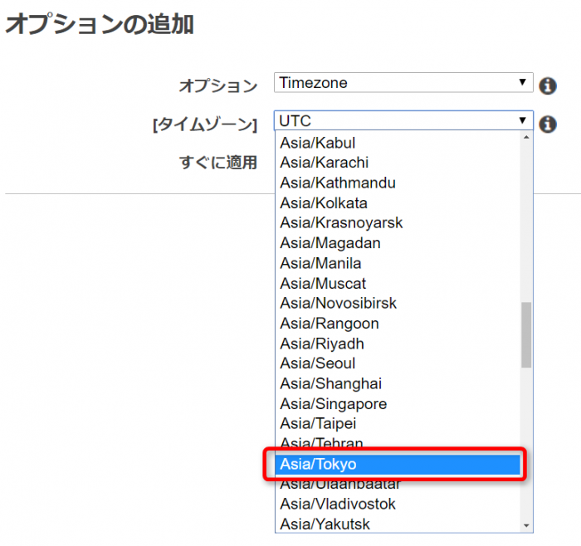Image resolution: width=581 pixels, height=546 pixels.
Task: Collapse the UTC timezone dropdown arrow
Action: [522, 120]
